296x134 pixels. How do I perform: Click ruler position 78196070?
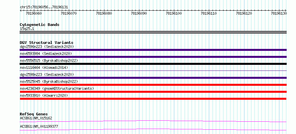[x=69, y=13]
